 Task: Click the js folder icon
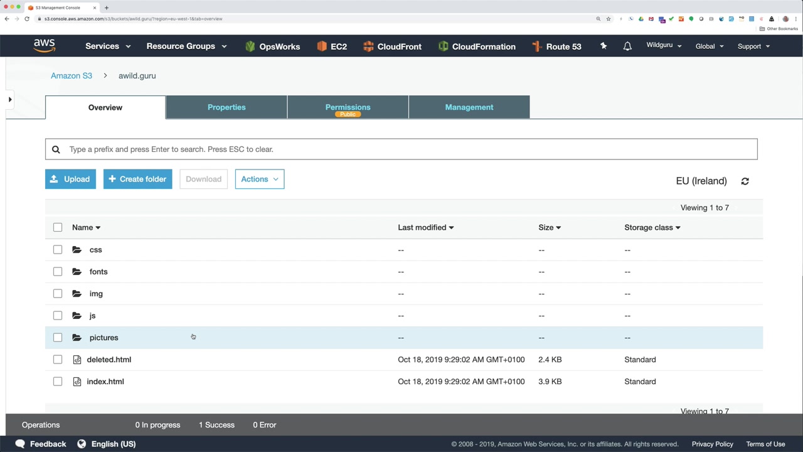point(77,316)
